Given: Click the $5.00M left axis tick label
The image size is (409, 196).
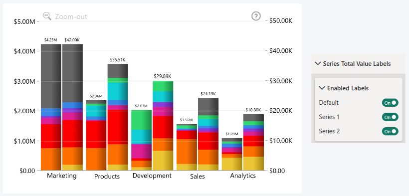Looking at the screenshot, I should pyautogui.click(x=24, y=21).
